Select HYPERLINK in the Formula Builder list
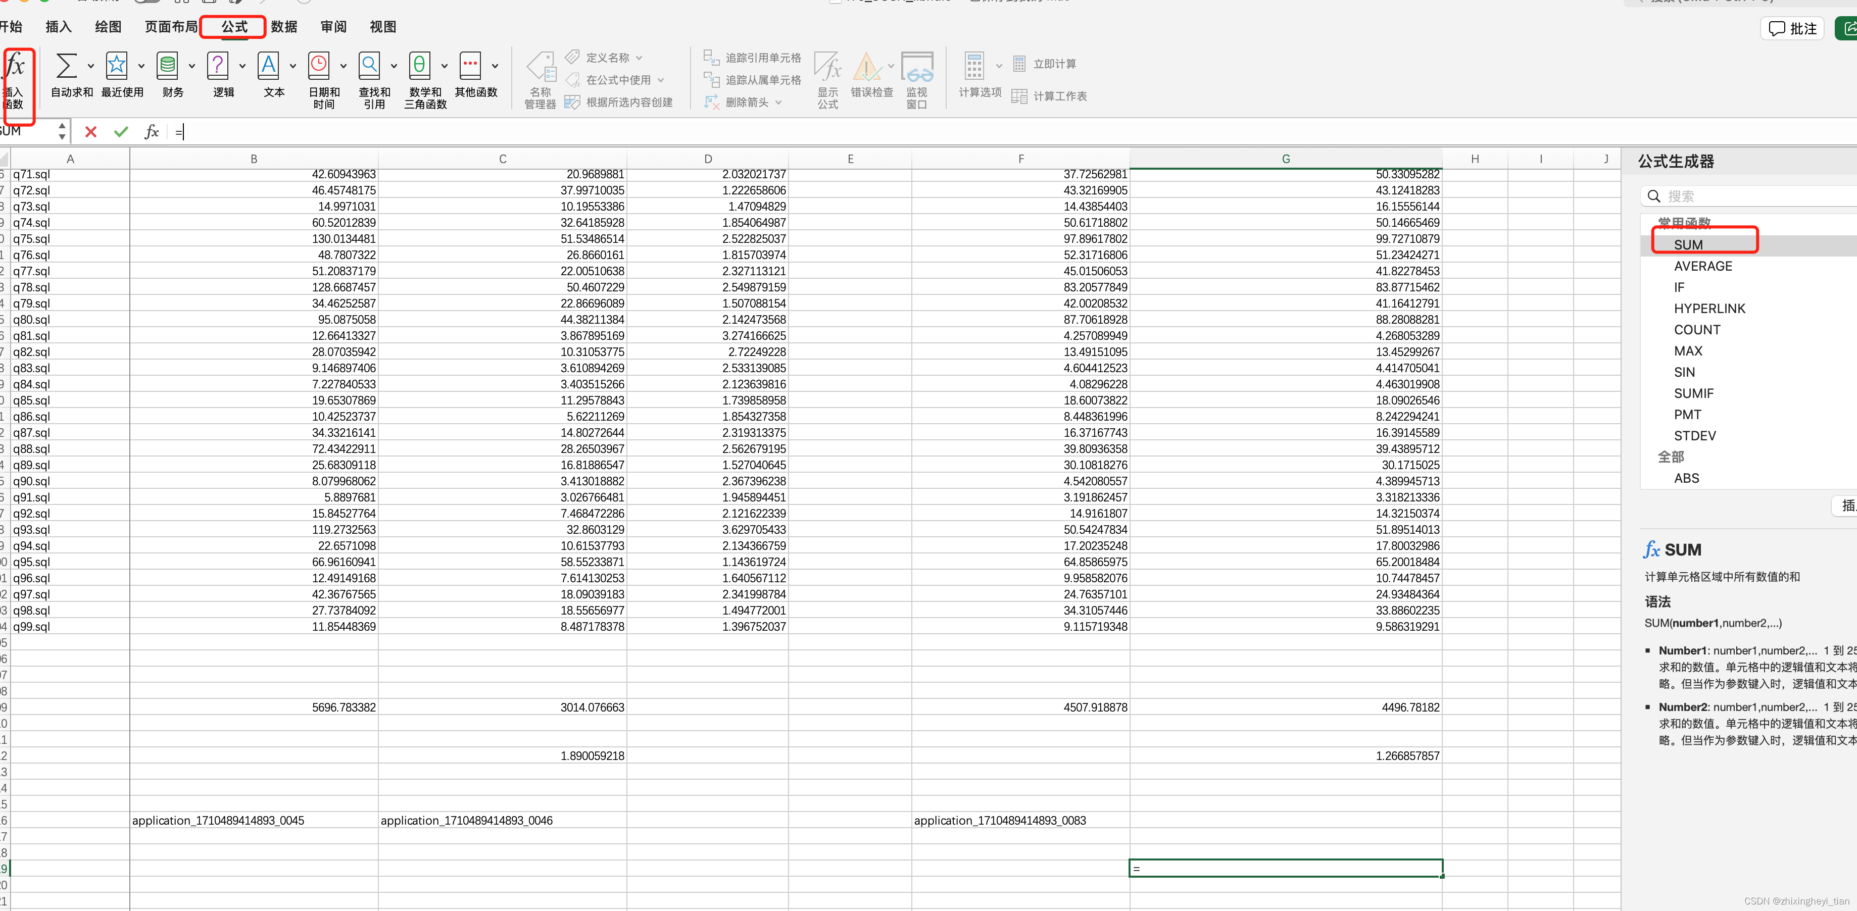This screenshot has height=911, width=1857. point(1709,309)
